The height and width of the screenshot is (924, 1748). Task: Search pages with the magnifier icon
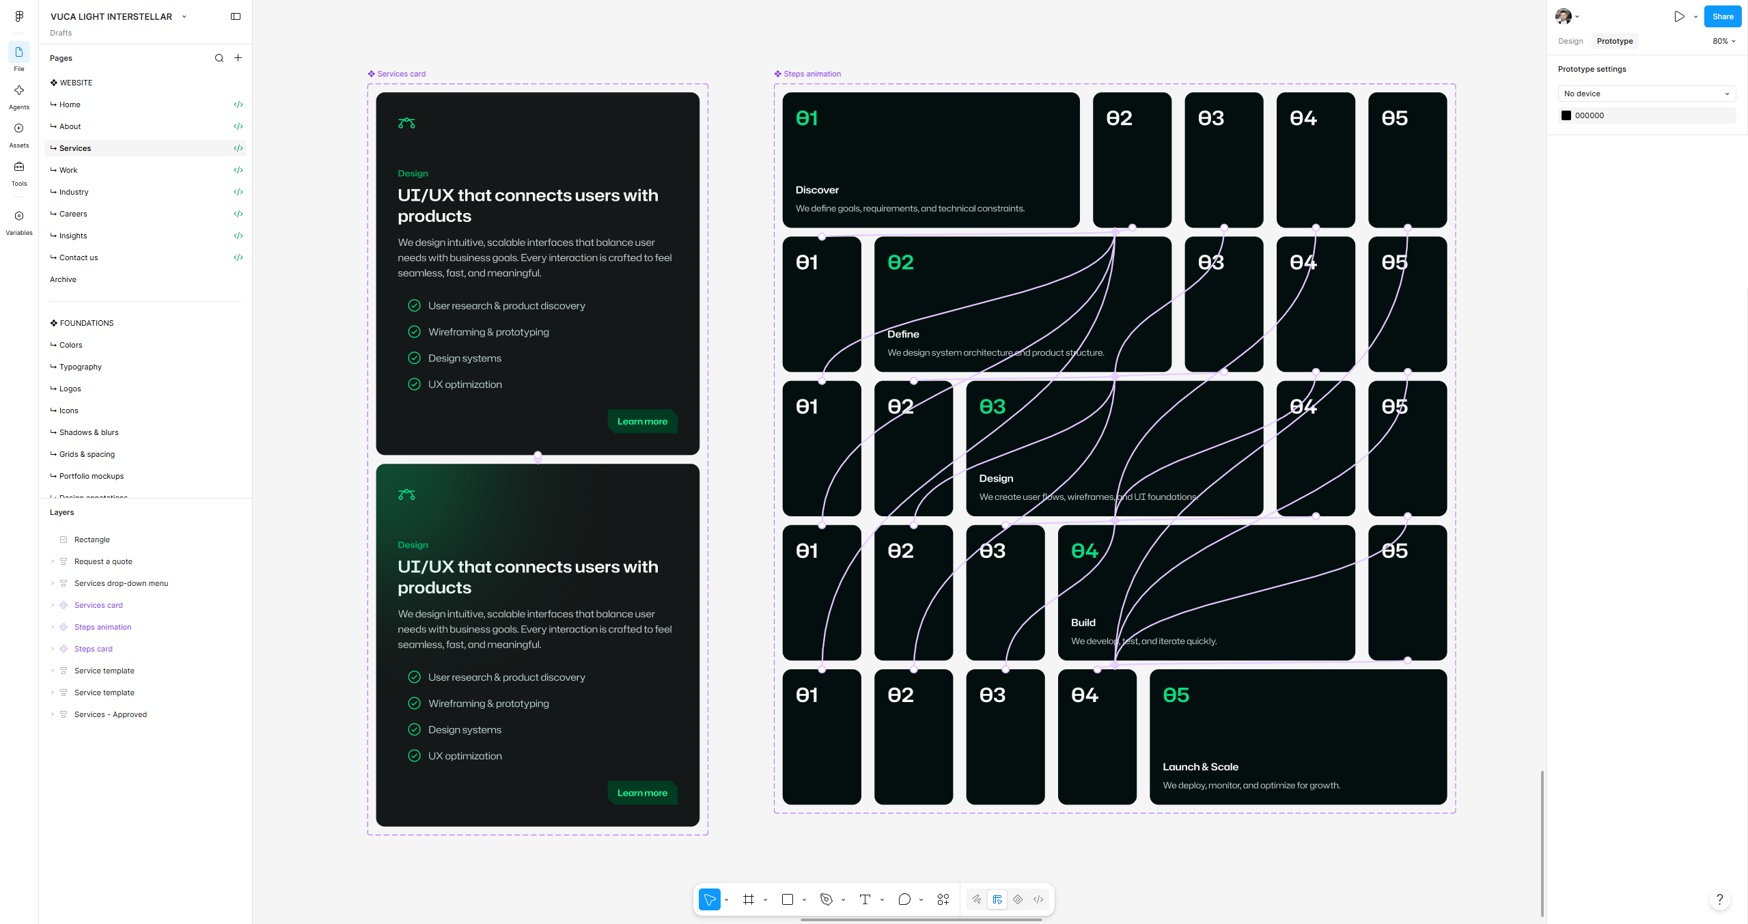tap(219, 58)
